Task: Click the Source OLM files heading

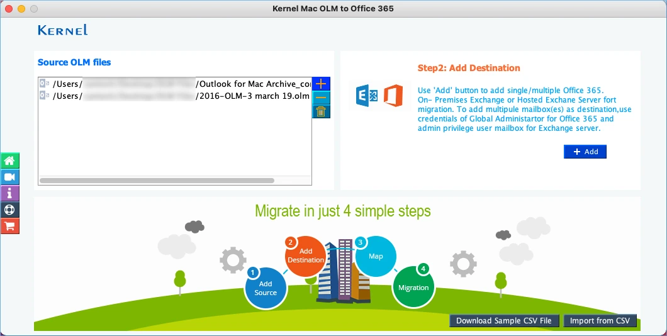Action: click(74, 62)
